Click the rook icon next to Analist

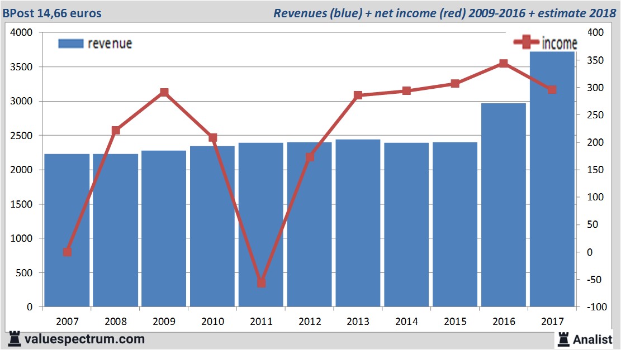point(563,338)
